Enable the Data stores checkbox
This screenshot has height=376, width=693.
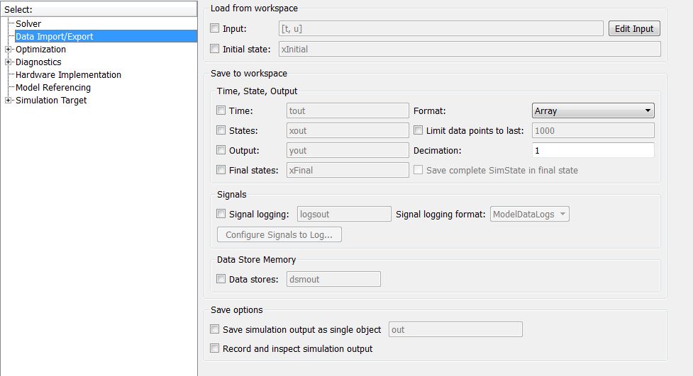pyautogui.click(x=221, y=280)
